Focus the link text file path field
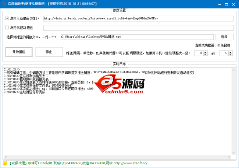Viewport: 239px width, 168px height. 137,37
